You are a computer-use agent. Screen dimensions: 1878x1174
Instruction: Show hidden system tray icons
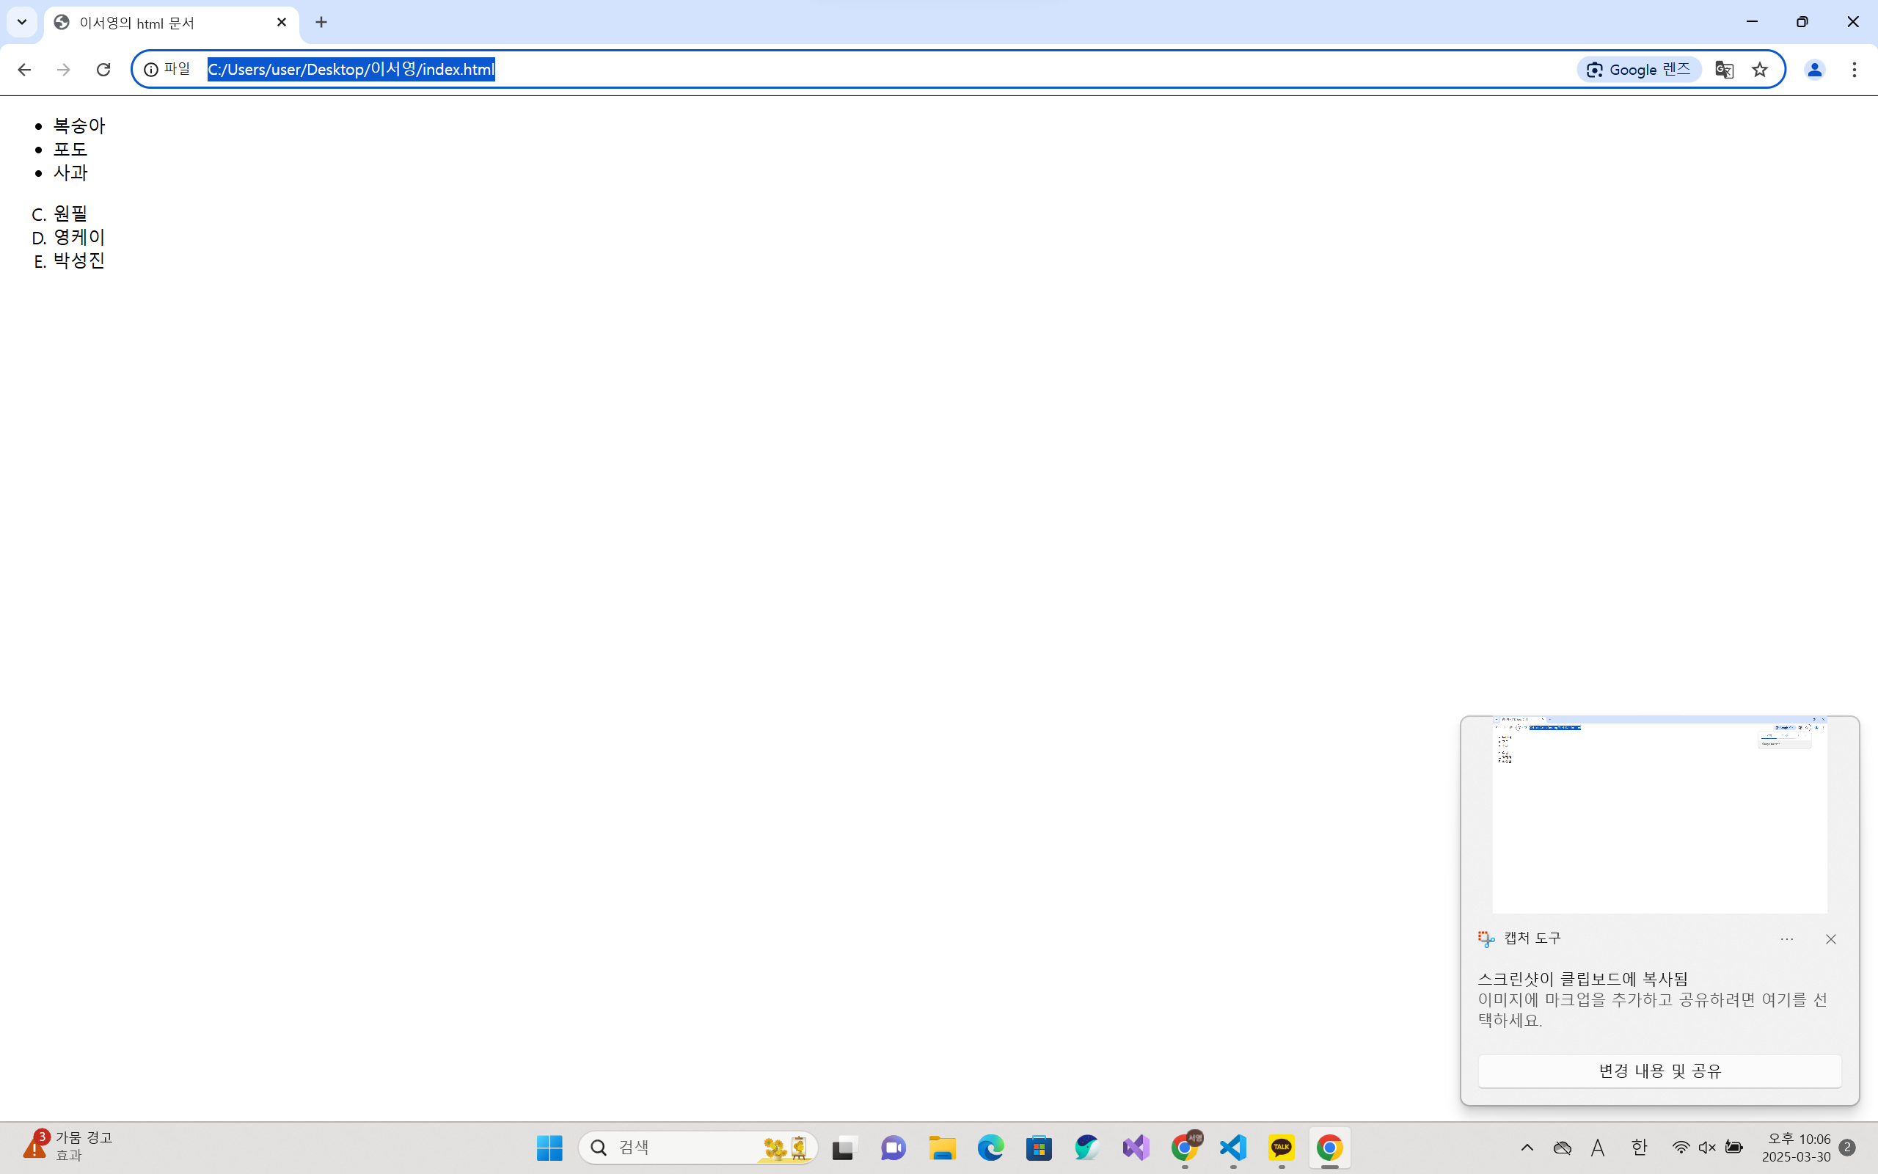point(1527,1148)
